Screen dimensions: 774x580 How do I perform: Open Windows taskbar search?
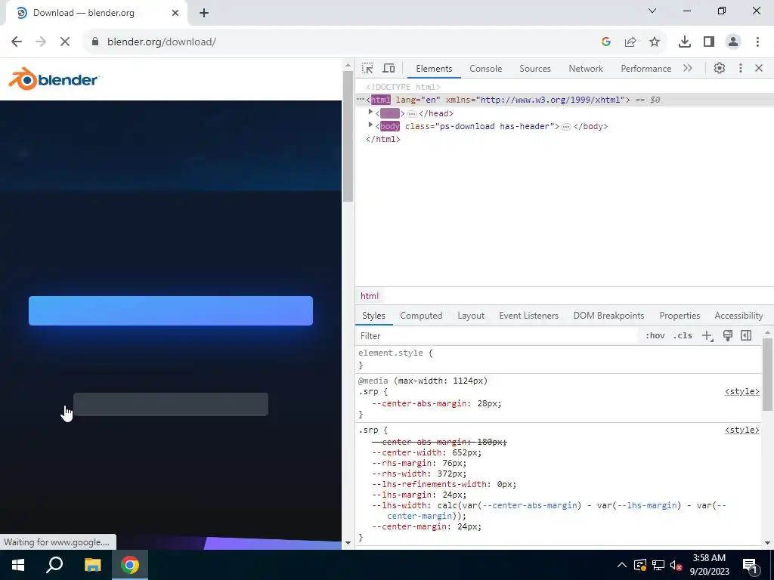click(x=54, y=565)
